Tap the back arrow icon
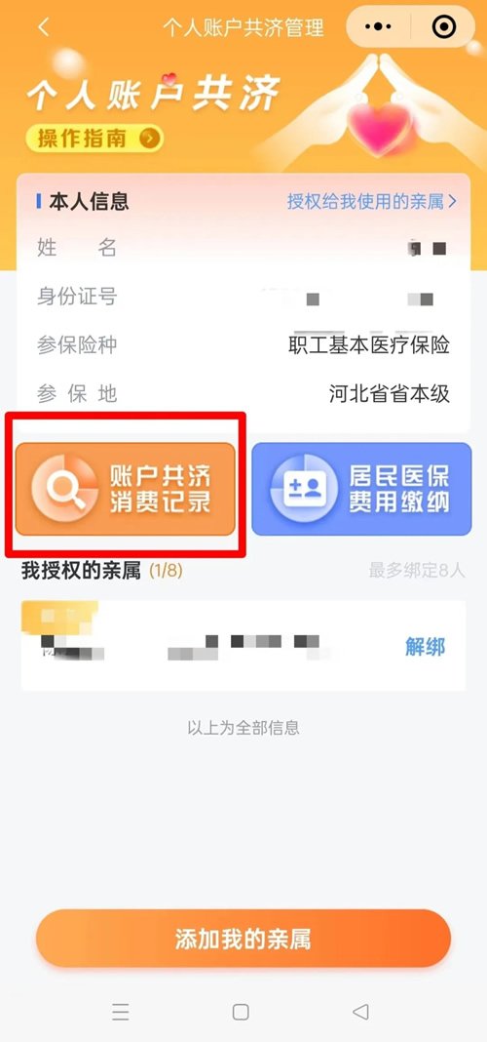Image resolution: width=487 pixels, height=1042 pixels. [x=44, y=28]
